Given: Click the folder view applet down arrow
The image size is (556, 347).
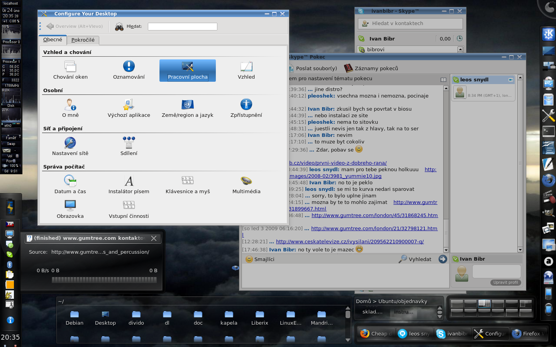Looking at the screenshot, I should [x=348, y=340].
